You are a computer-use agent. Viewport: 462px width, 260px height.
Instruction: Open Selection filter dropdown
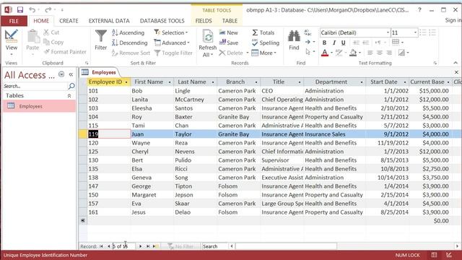(171, 32)
